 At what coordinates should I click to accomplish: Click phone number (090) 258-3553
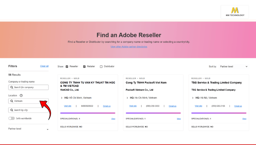click(153, 106)
